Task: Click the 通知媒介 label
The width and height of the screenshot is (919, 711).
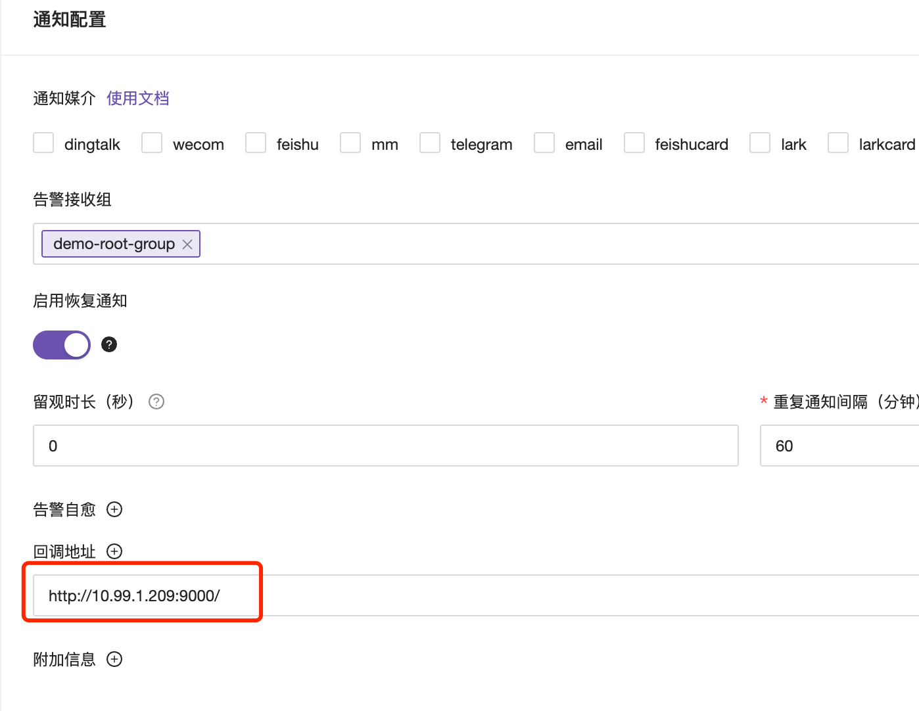Action: [64, 99]
